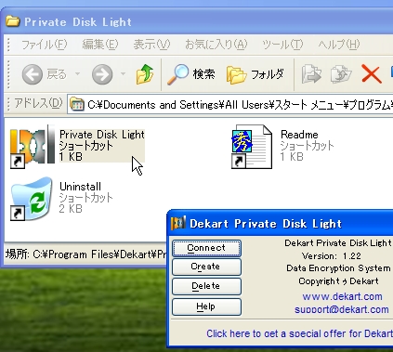Open the ツール(T) menu
This screenshot has width=393, height=352.
pos(282,45)
